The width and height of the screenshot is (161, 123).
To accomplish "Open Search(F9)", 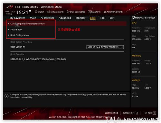I will tap(94, 12).
